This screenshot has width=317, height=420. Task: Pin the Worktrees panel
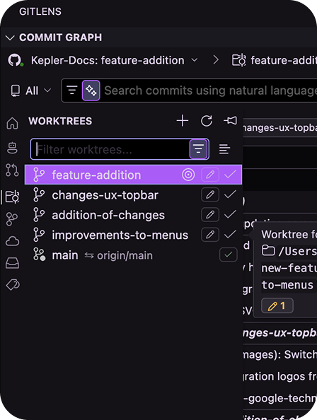click(230, 121)
